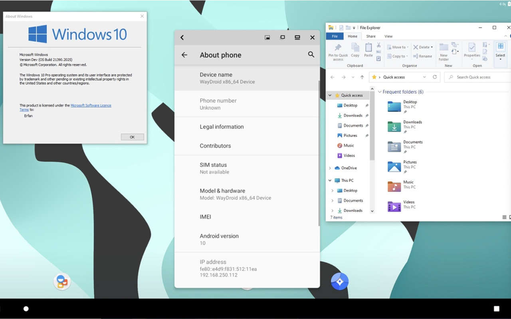511x319 pixels.
Task: Open the Delete dropdown arrow
Action: click(x=432, y=47)
